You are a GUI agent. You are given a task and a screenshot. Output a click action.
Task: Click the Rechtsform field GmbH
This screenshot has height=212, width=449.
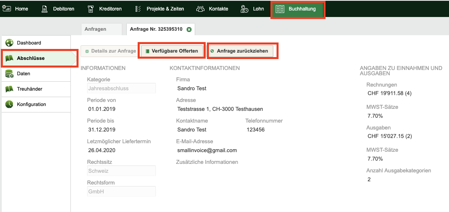click(121, 191)
